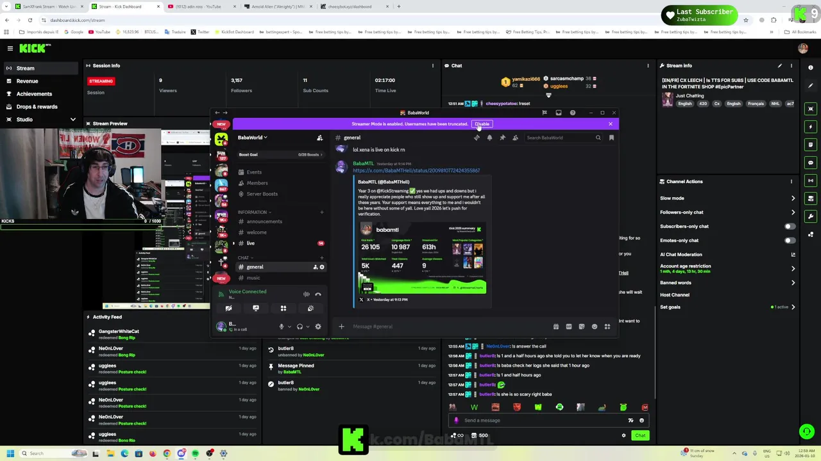The image size is (821, 461).
Task: Open Discord help icon in title bar
Action: (x=572, y=113)
